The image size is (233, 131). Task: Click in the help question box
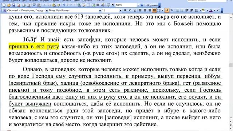coord(206,1)
